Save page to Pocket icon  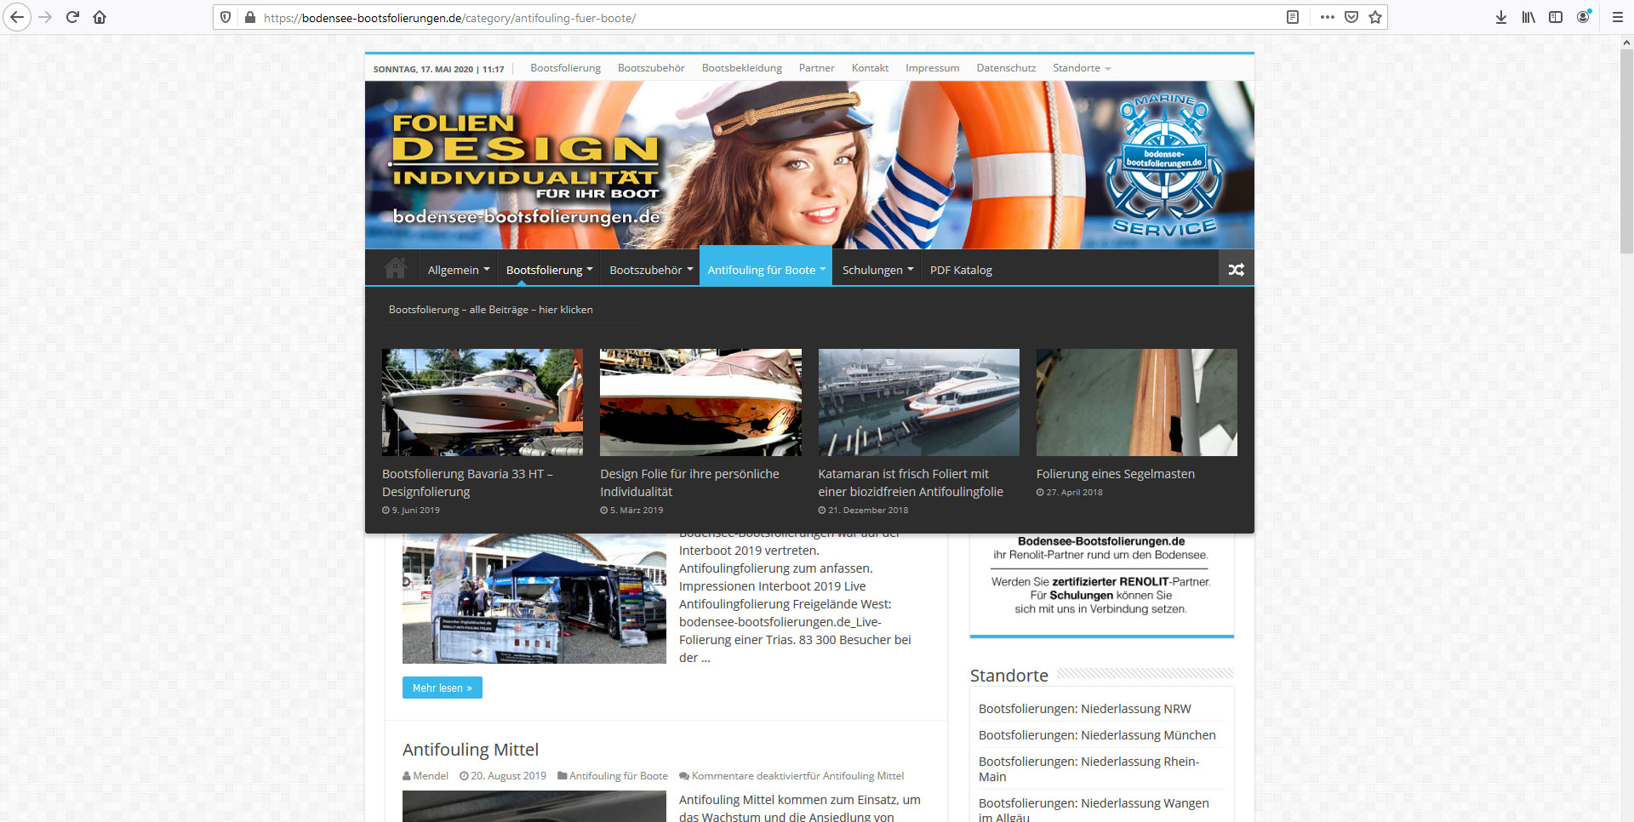[x=1351, y=17]
